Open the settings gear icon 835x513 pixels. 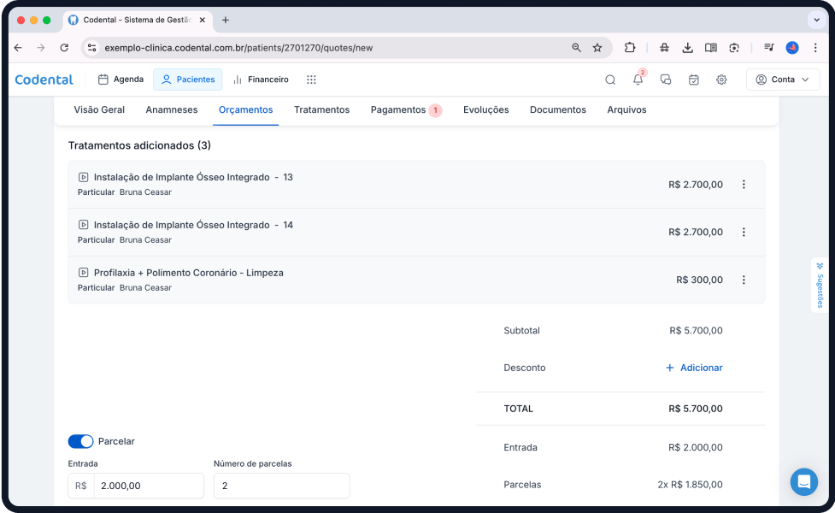[721, 80]
